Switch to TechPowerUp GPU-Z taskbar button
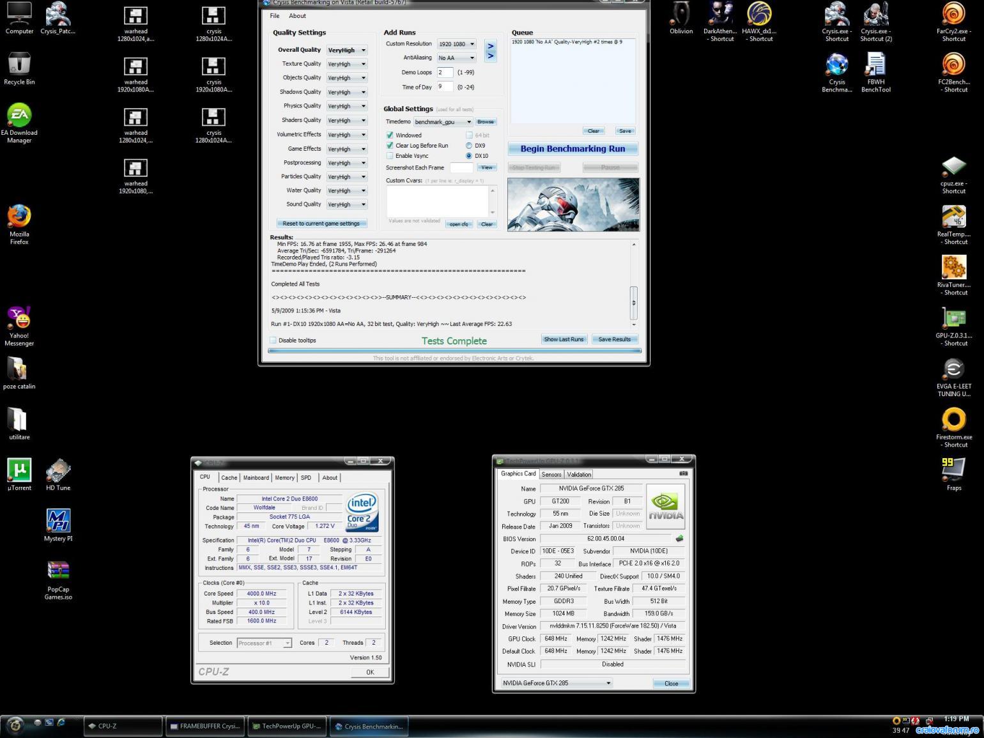The width and height of the screenshot is (984, 738). (x=288, y=726)
